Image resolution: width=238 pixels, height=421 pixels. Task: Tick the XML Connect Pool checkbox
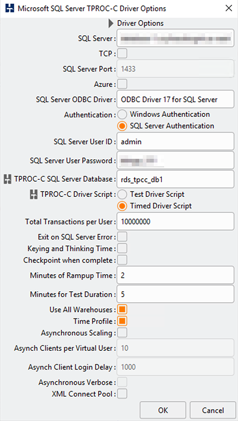[x=122, y=394]
